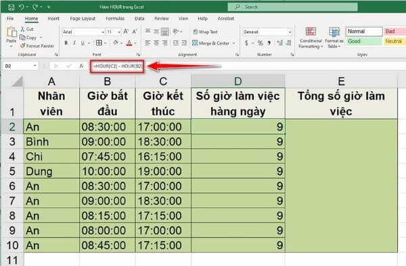Open the Formulas tab
The width and height of the screenshot is (406, 266).
pyautogui.click(x=115, y=19)
